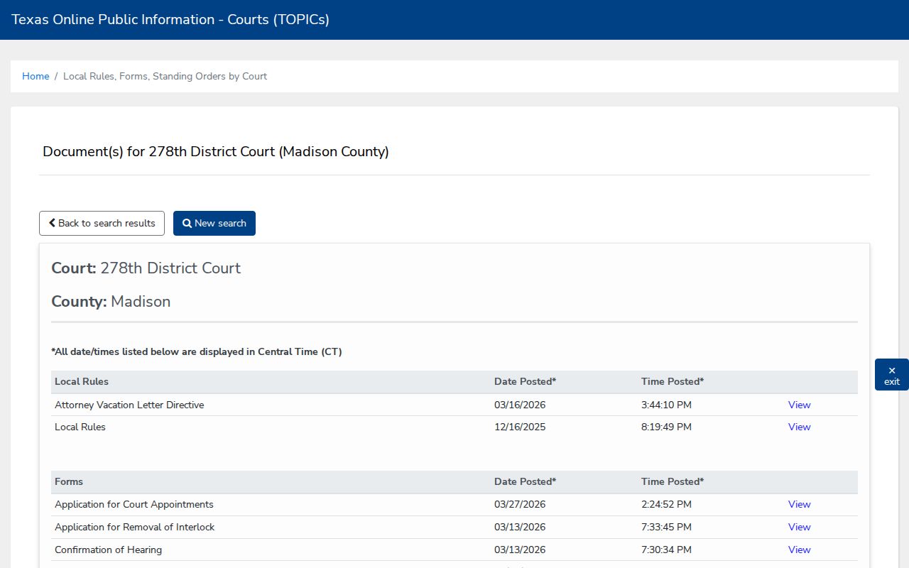Click 'County: Madison' heading
Image resolution: width=909 pixels, height=568 pixels.
[x=111, y=302]
